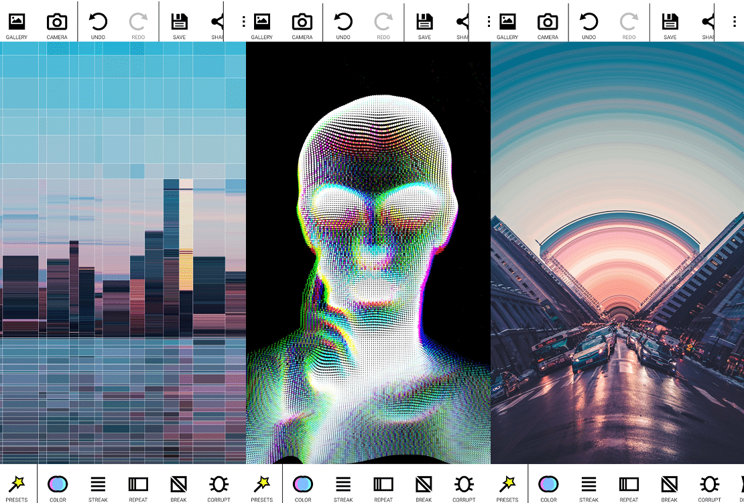Save the glitched city street photo
The image size is (744, 503).
click(x=670, y=26)
